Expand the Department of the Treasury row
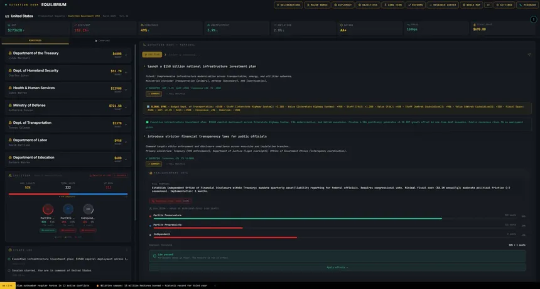 [x=68, y=55]
